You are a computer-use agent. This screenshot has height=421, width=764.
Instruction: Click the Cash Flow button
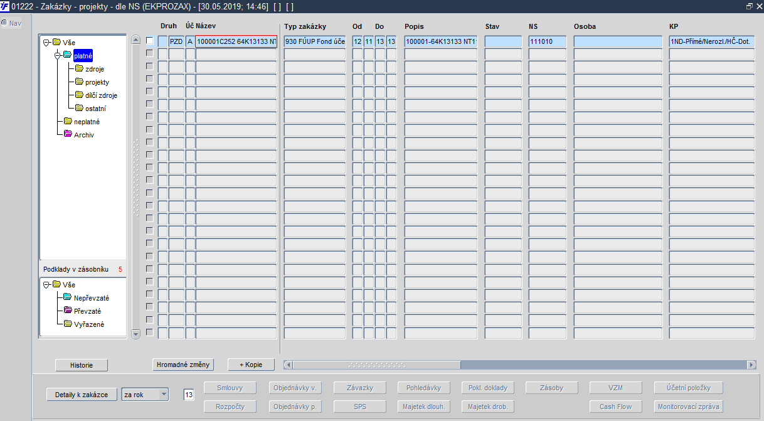pyautogui.click(x=615, y=407)
